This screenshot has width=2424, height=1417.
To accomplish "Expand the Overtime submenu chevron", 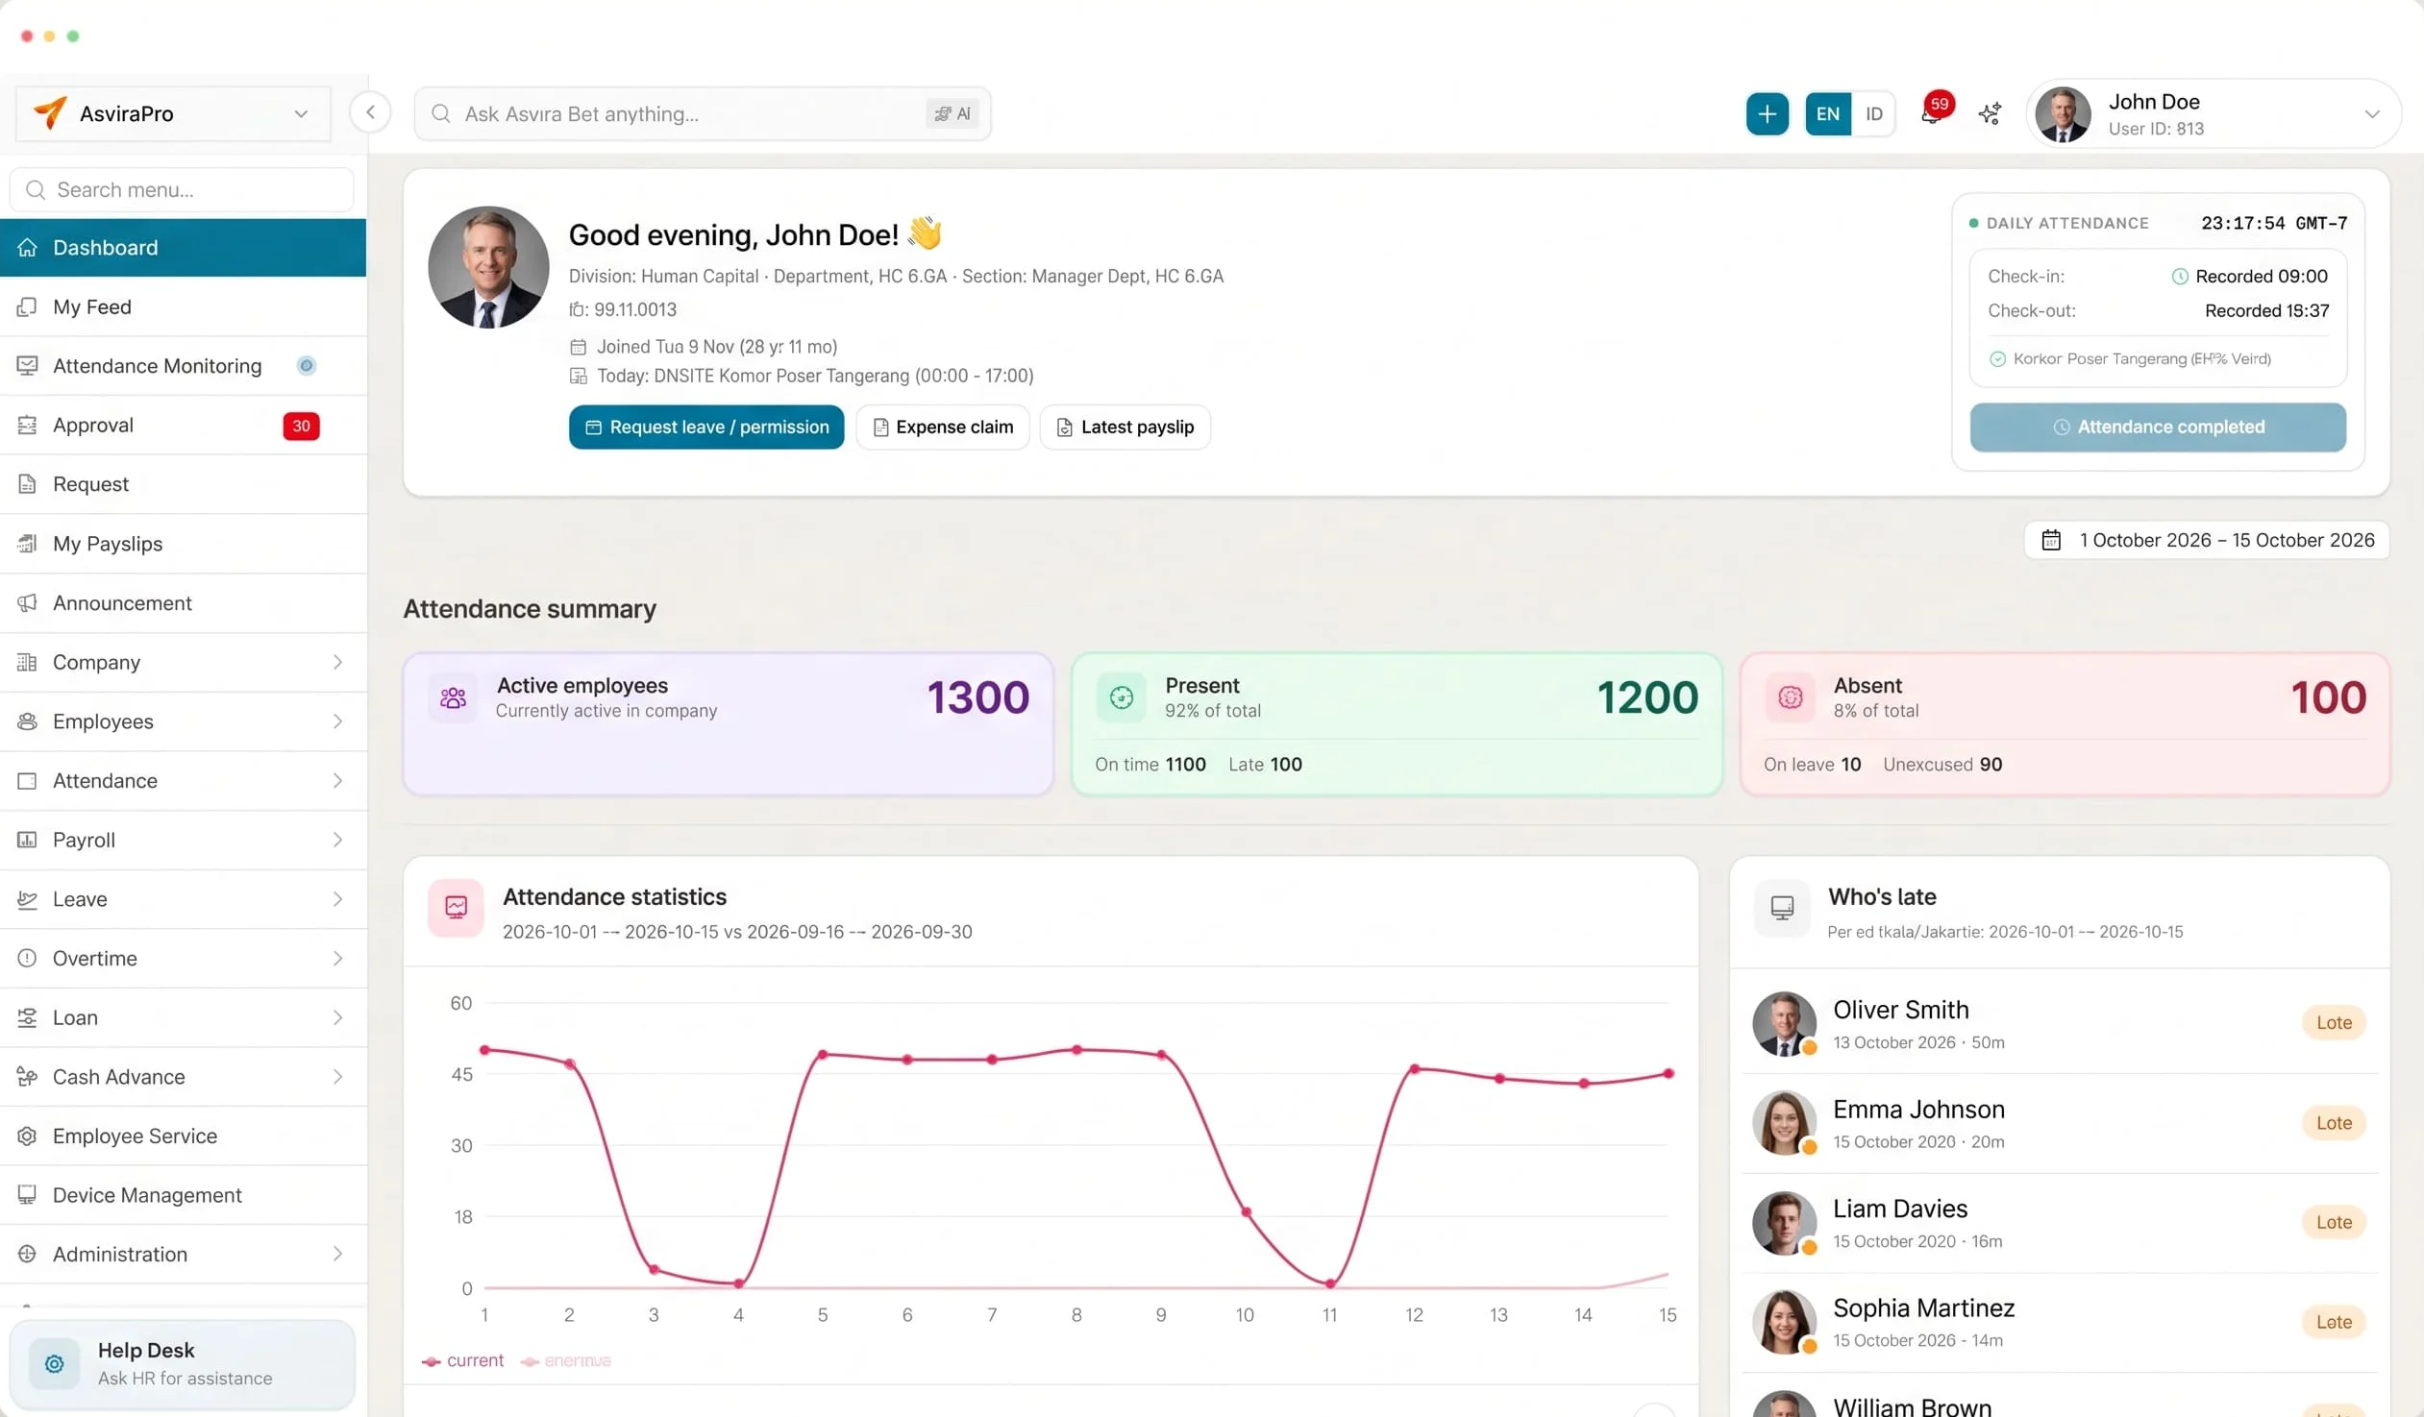I will (x=337, y=958).
